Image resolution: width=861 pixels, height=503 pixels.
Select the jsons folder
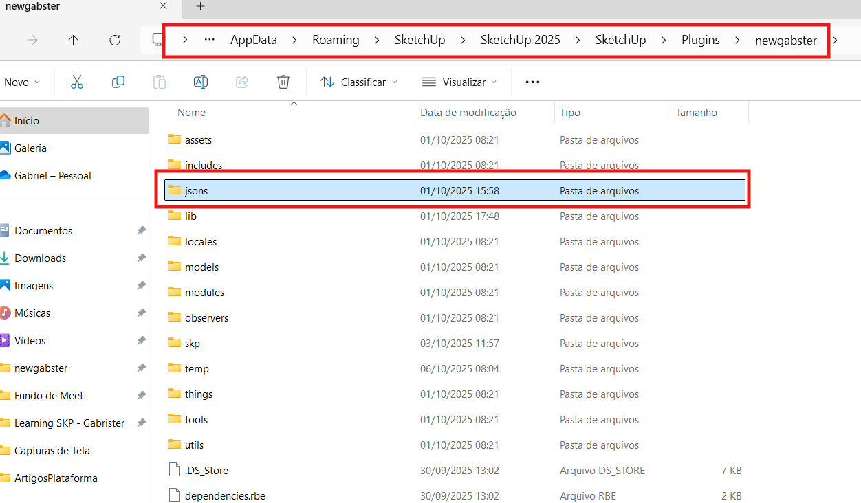tap(196, 190)
